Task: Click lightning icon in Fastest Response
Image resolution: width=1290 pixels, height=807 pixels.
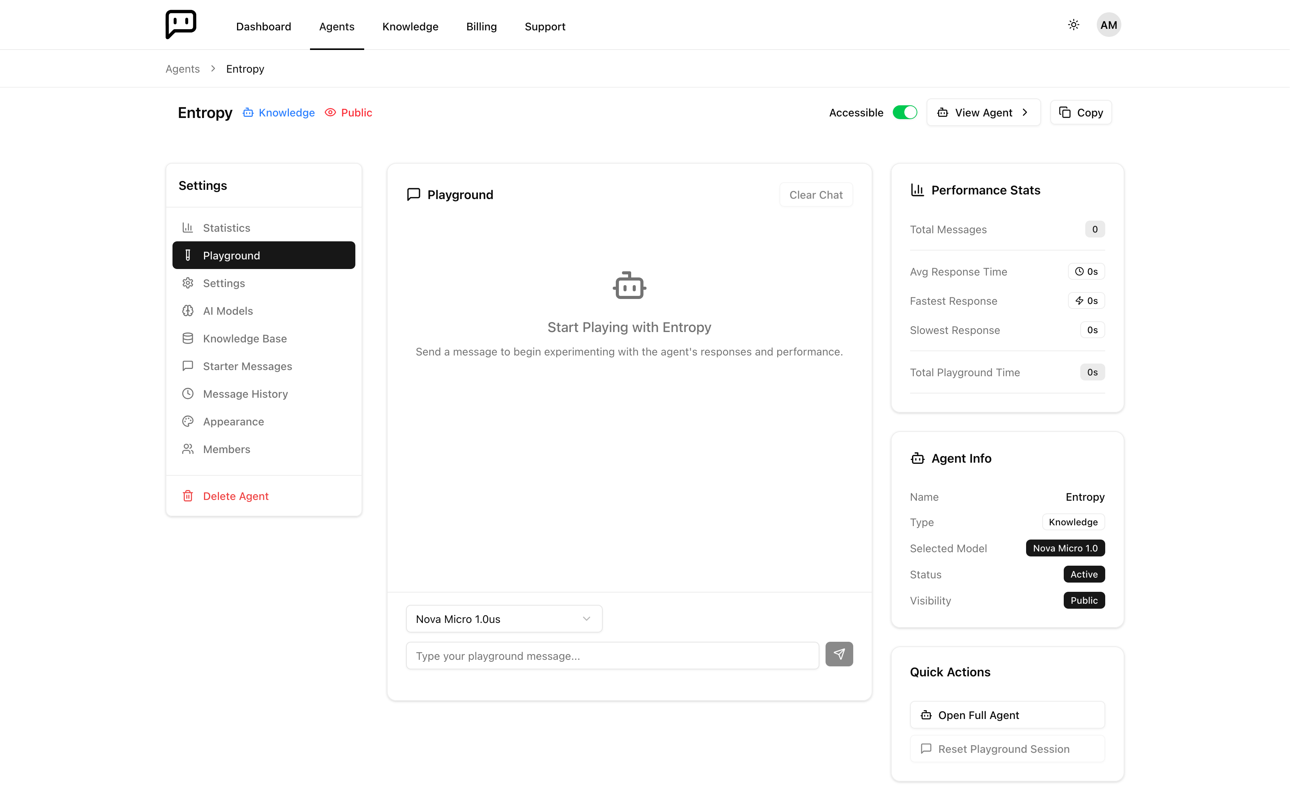Action: click(x=1079, y=301)
